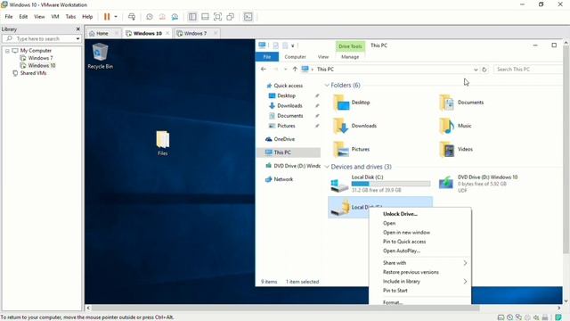This screenshot has height=321, width=570.
Task: Go back with the Explorer back arrow
Action: click(264, 70)
